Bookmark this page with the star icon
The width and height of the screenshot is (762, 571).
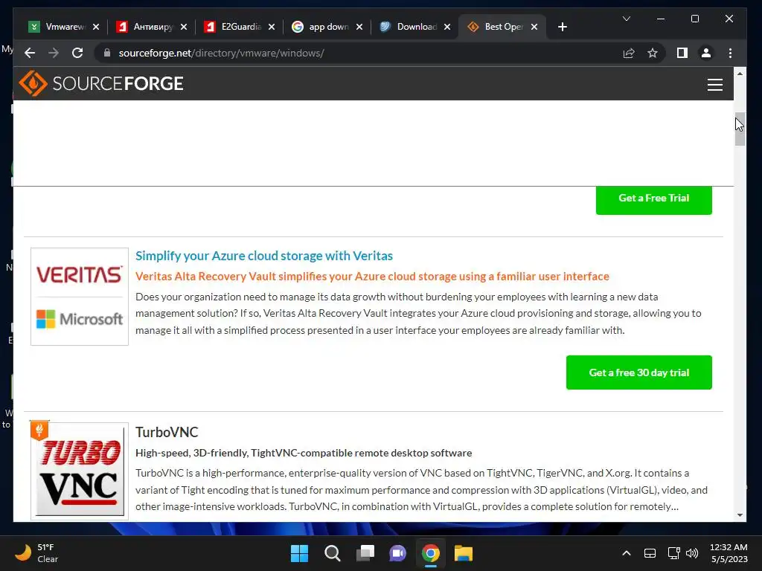[653, 53]
